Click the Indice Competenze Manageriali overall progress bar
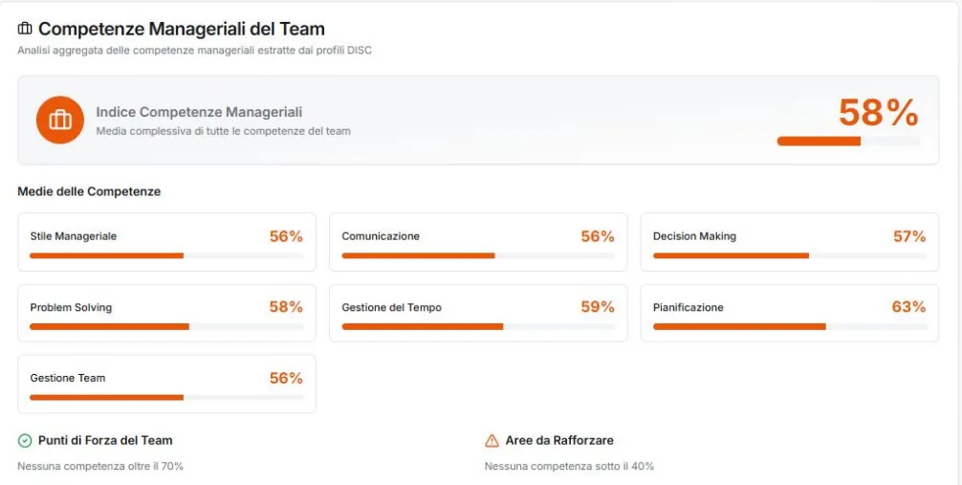 [x=848, y=141]
